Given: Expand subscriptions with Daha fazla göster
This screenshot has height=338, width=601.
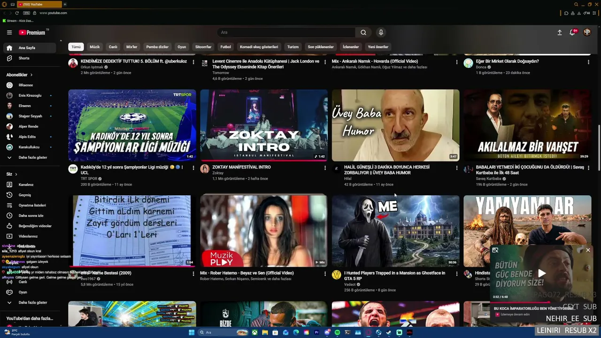Looking at the screenshot, I should point(30,157).
